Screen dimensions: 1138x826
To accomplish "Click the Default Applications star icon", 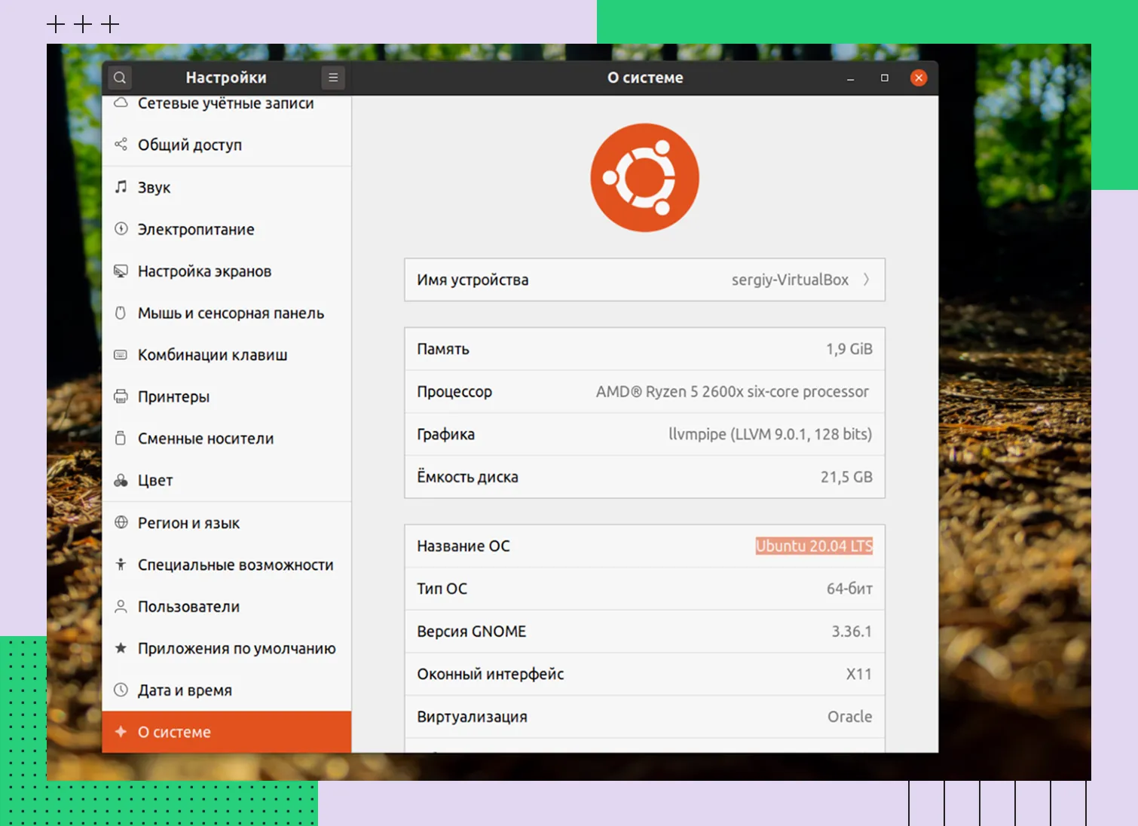I will (x=121, y=648).
